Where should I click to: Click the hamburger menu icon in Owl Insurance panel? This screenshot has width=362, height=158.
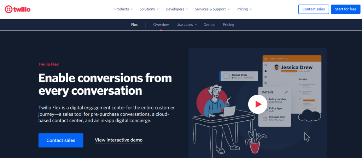click(x=266, y=58)
